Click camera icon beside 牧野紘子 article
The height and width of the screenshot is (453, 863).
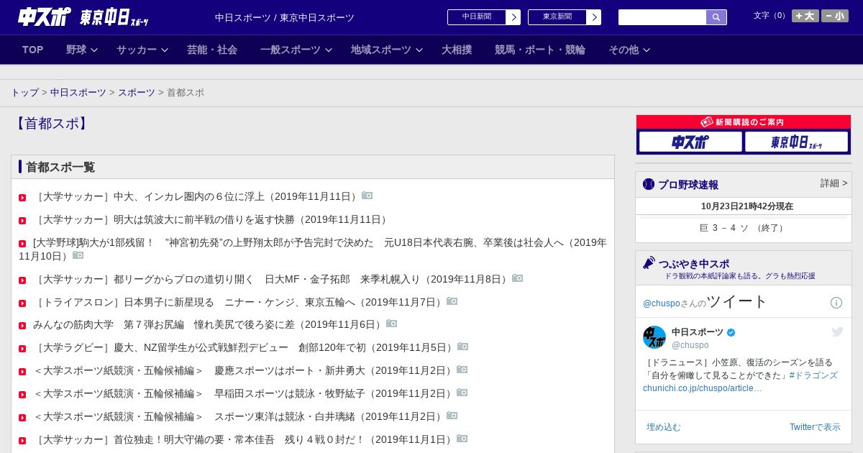coord(462,393)
